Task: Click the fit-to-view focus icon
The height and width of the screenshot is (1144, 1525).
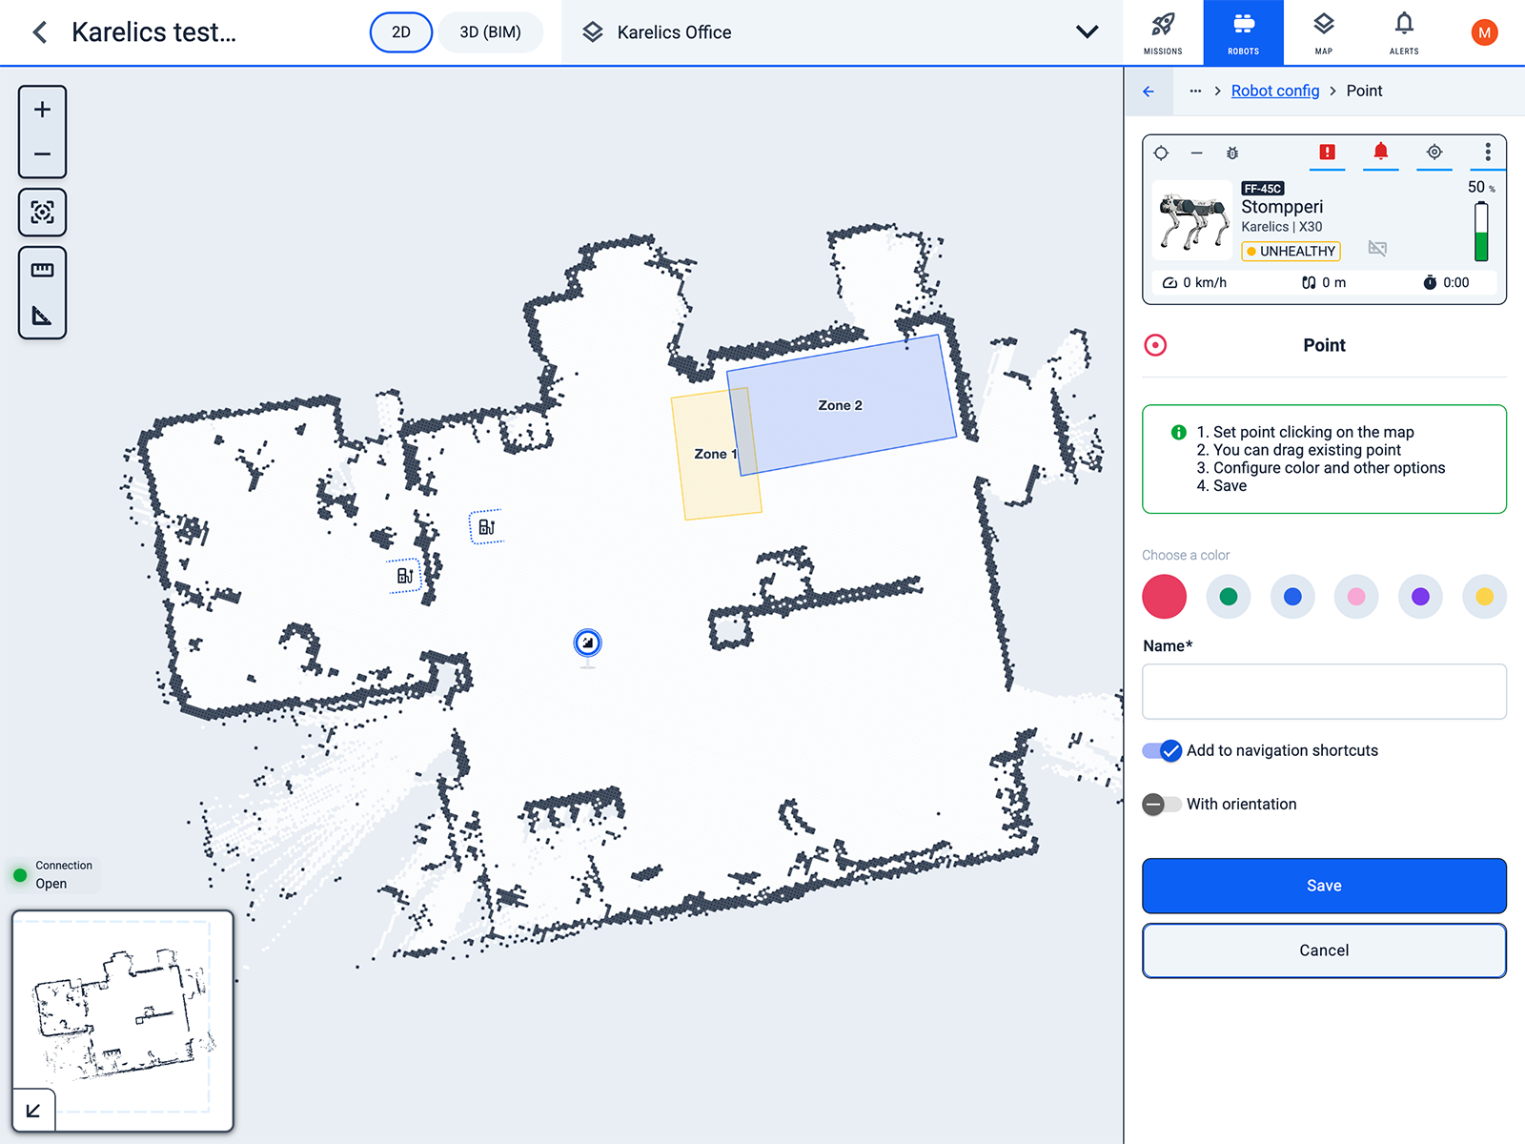Action: click(x=42, y=212)
